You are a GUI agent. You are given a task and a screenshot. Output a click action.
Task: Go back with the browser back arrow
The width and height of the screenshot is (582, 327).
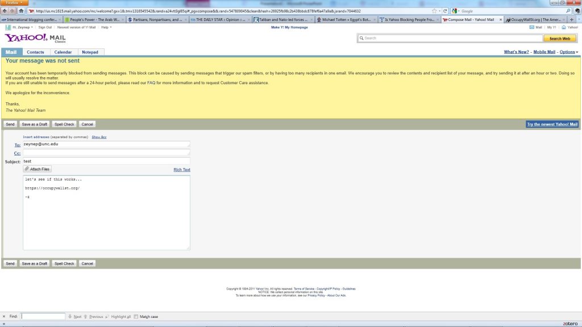pyautogui.click(x=5, y=11)
